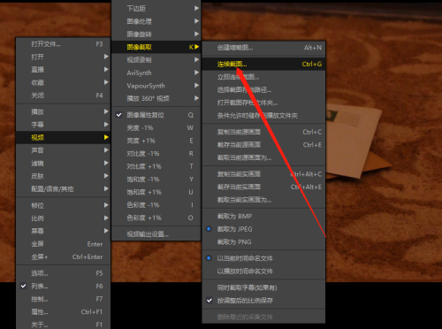Click 亮度 -1% (W)
Screen dimensions: 442x329
pos(156,128)
